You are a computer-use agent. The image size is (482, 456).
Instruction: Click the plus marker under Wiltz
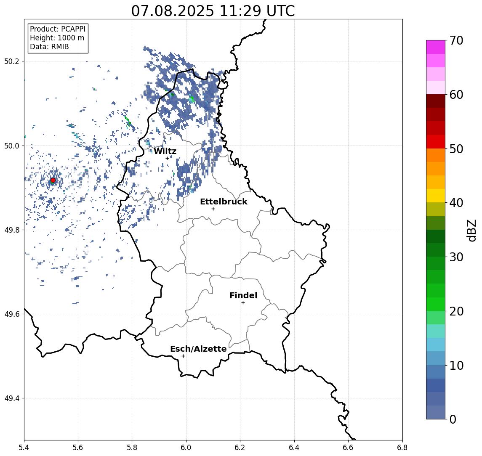tap(167, 159)
